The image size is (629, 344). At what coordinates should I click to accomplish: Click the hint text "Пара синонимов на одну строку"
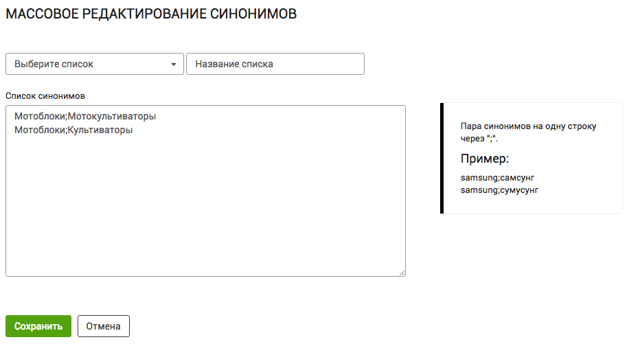[x=528, y=127]
